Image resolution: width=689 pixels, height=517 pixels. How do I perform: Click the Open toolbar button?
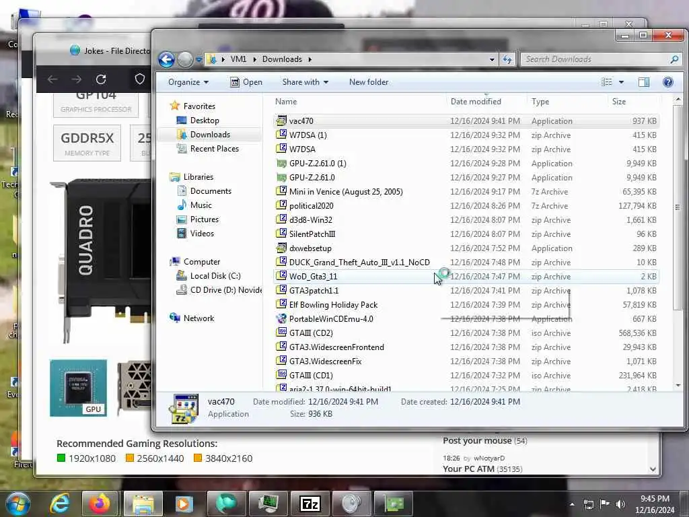246,82
